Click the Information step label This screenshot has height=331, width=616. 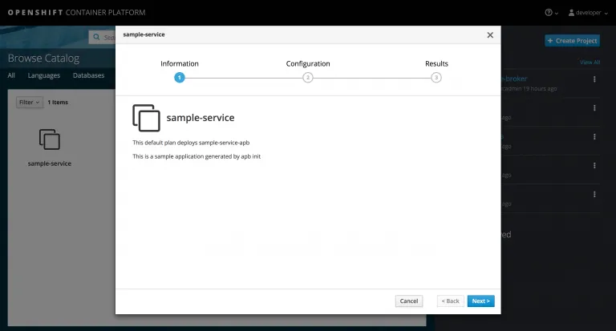(180, 63)
